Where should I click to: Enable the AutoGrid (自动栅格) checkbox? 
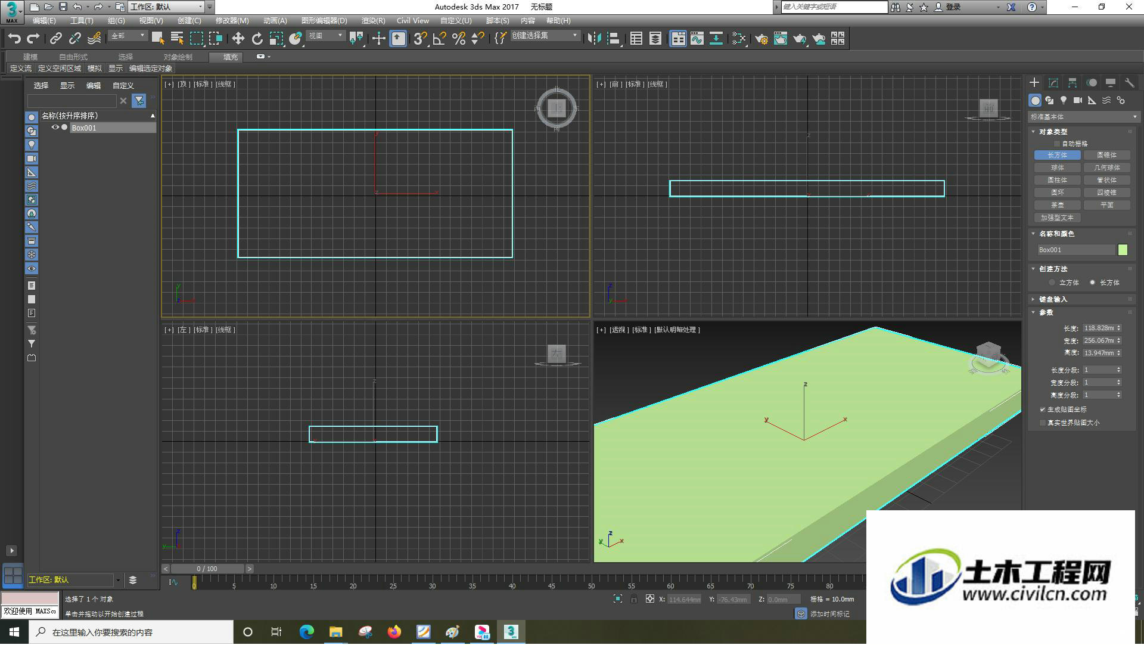click(x=1057, y=144)
